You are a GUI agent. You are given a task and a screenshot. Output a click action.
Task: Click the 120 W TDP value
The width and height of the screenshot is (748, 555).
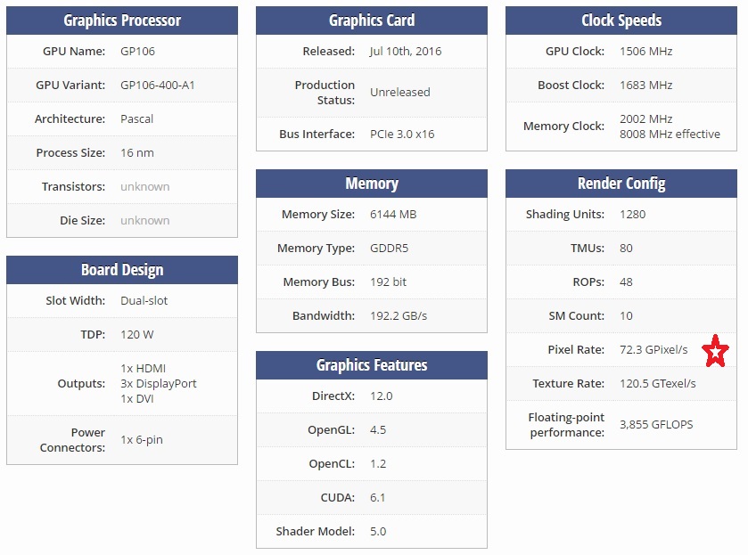point(139,335)
